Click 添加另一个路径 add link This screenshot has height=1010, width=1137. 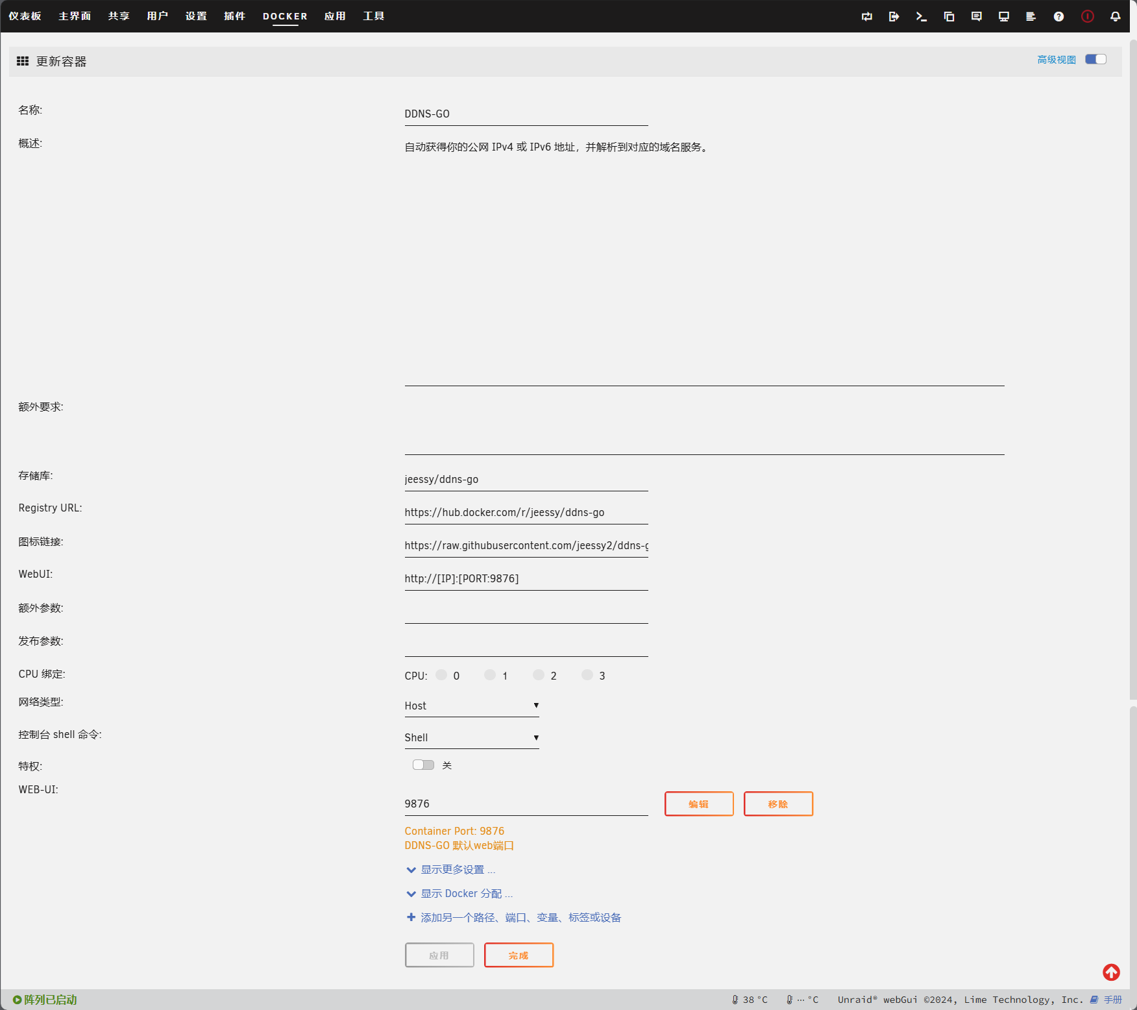click(520, 917)
